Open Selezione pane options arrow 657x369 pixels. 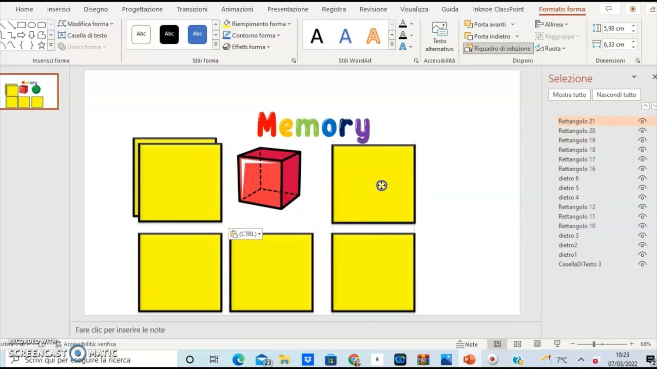634,77
